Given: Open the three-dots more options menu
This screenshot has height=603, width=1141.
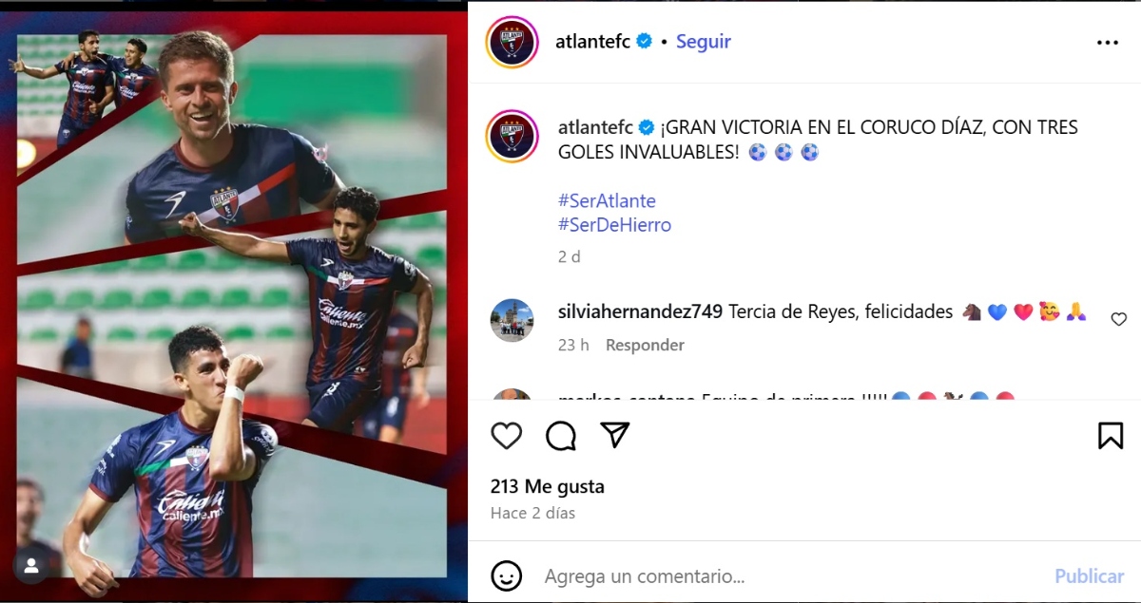Looking at the screenshot, I should (x=1108, y=43).
